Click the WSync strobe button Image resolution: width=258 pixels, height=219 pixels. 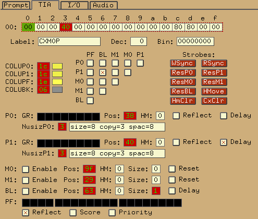coord(183,63)
